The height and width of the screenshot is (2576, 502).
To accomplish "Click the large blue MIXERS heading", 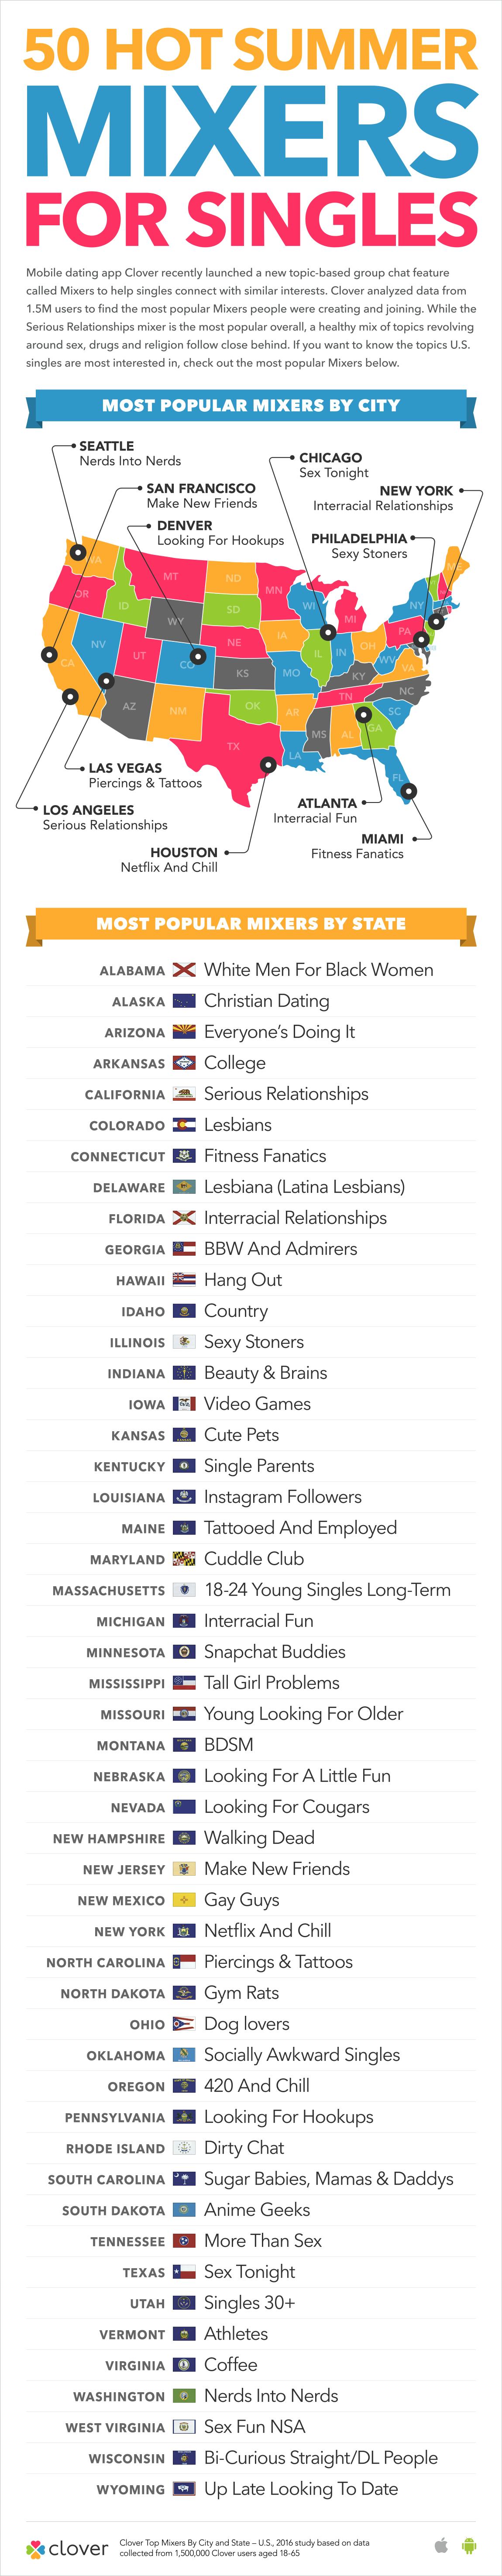I will coord(251,131).
